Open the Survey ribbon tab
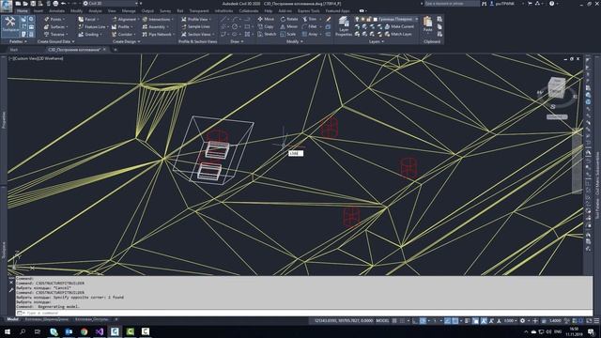This screenshot has height=338, width=601. coord(165,10)
